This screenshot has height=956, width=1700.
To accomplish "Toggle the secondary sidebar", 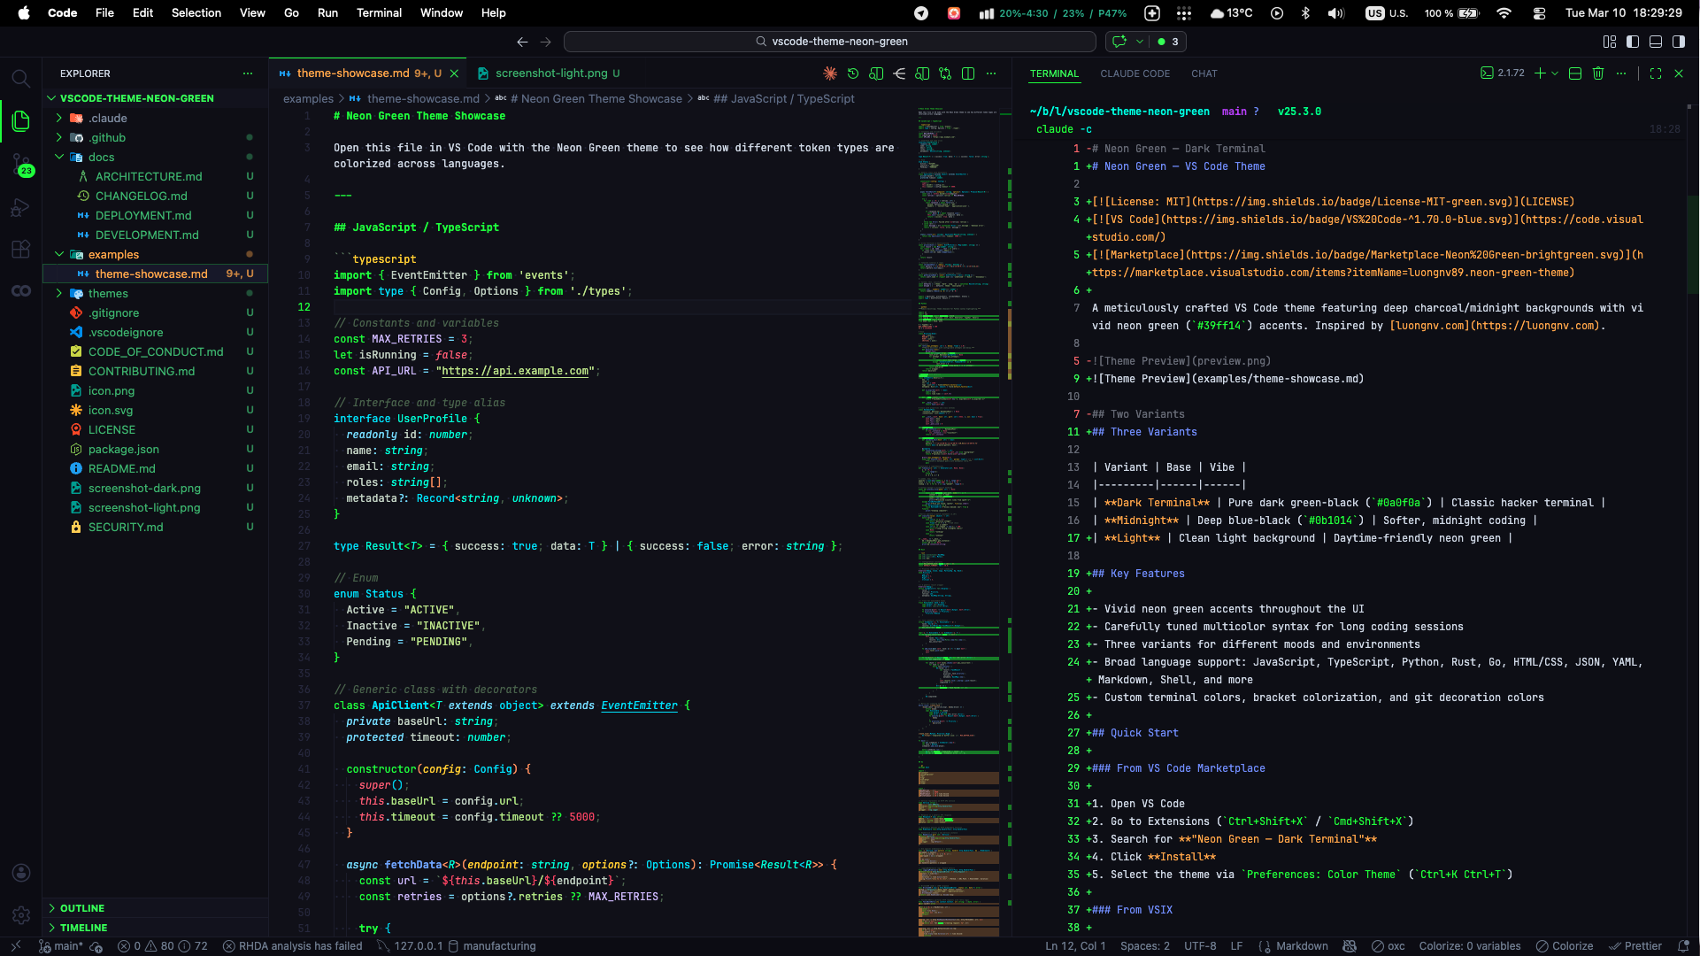I will 1679,42.
